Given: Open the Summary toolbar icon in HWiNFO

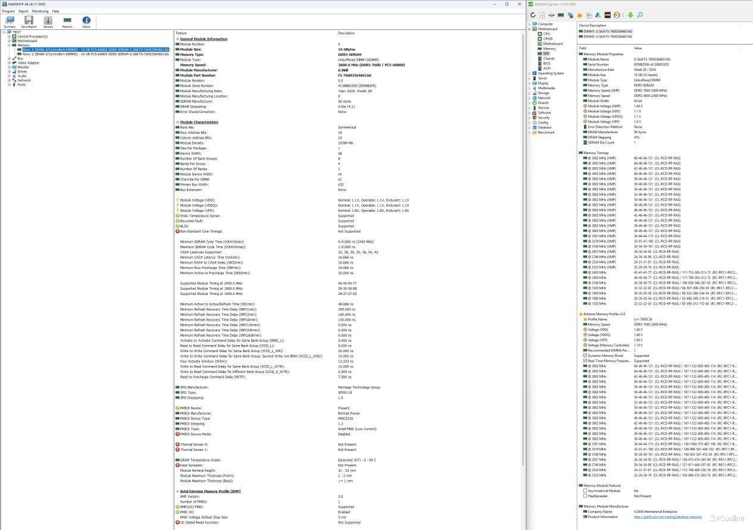Looking at the screenshot, I should pos(10,21).
